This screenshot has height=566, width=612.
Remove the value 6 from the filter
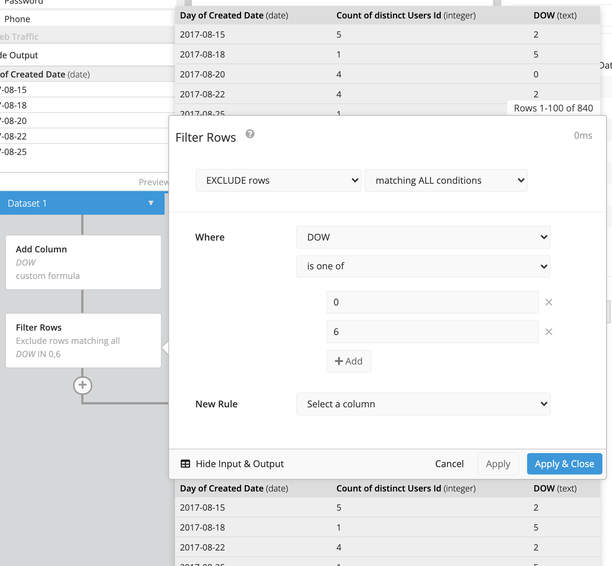(x=549, y=332)
